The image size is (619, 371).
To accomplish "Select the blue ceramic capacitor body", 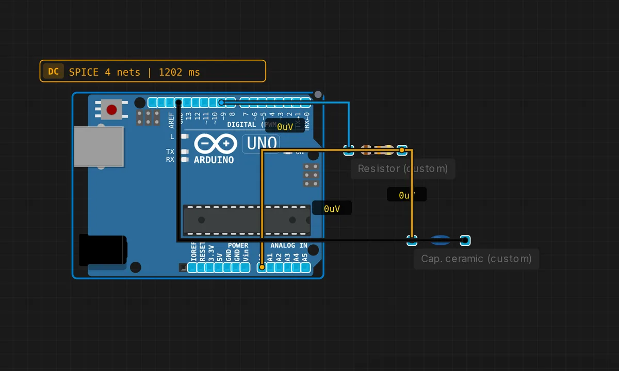I will tap(440, 240).
